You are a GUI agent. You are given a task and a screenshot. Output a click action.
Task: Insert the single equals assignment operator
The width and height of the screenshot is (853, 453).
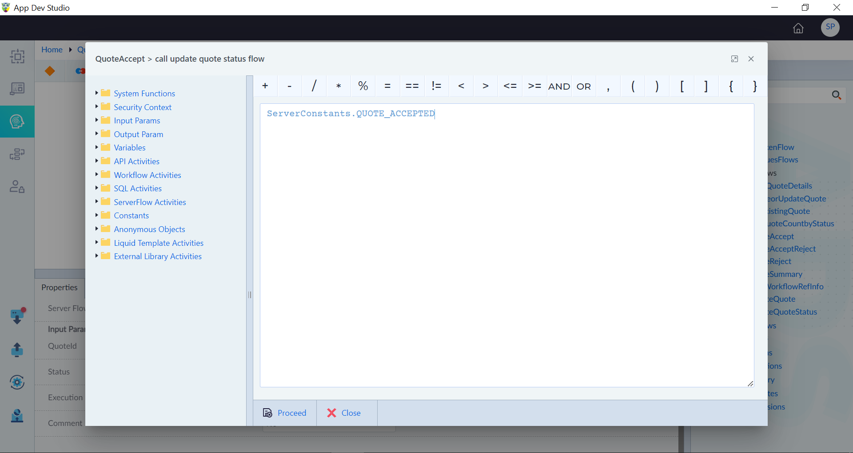387,86
